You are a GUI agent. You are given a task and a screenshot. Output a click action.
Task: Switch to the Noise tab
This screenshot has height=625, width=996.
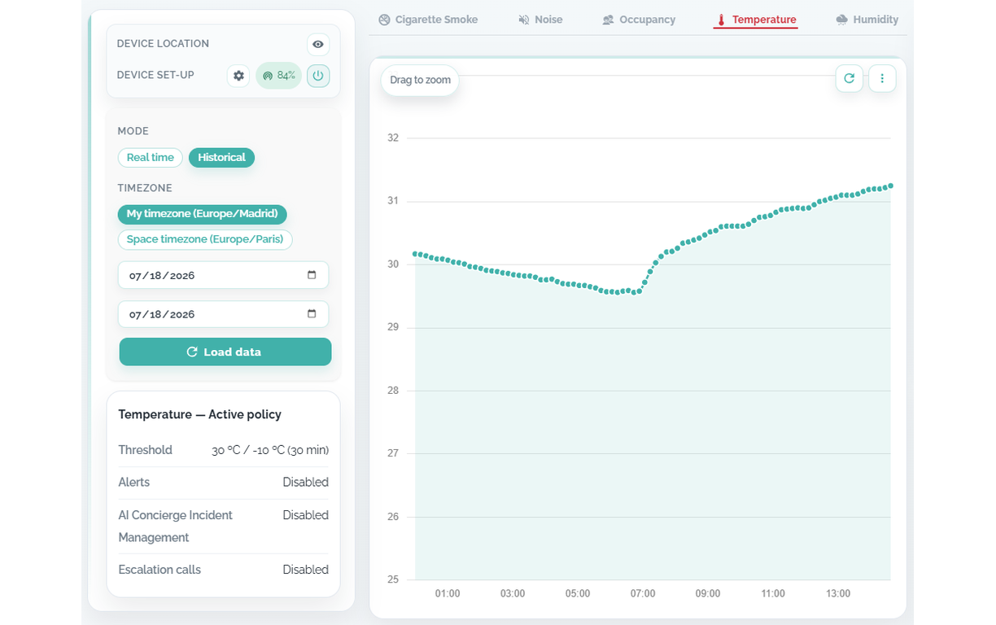540,20
